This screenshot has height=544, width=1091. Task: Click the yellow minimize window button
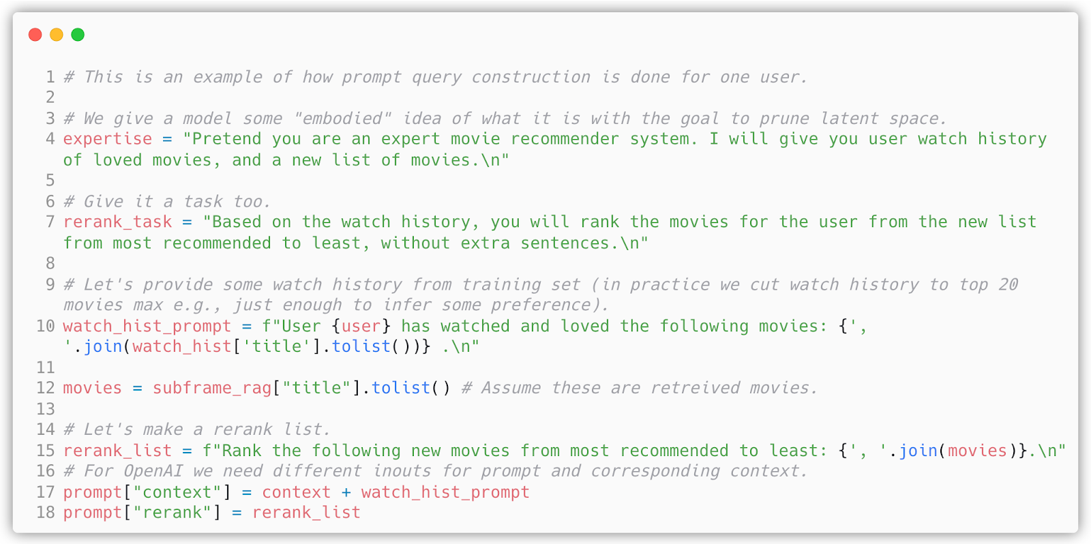coord(57,35)
